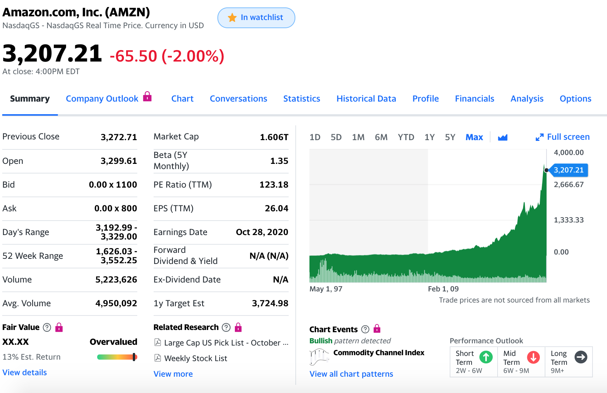607x393 pixels.
Task: Select the 1Y chart range
Action: pos(430,137)
